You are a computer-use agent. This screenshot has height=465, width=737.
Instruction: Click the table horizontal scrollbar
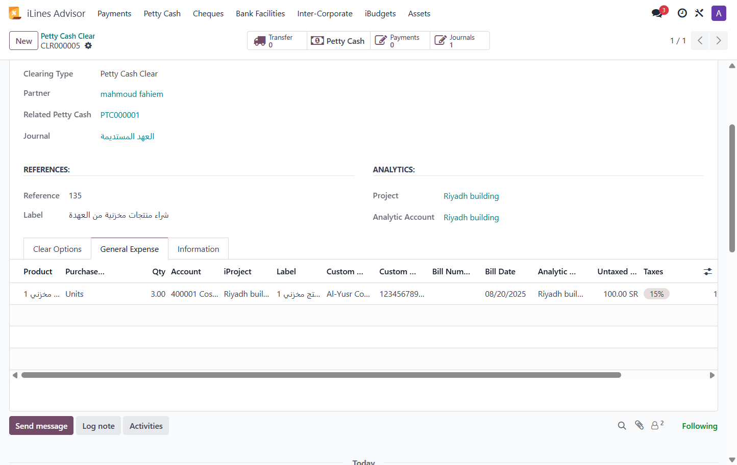[x=321, y=375]
